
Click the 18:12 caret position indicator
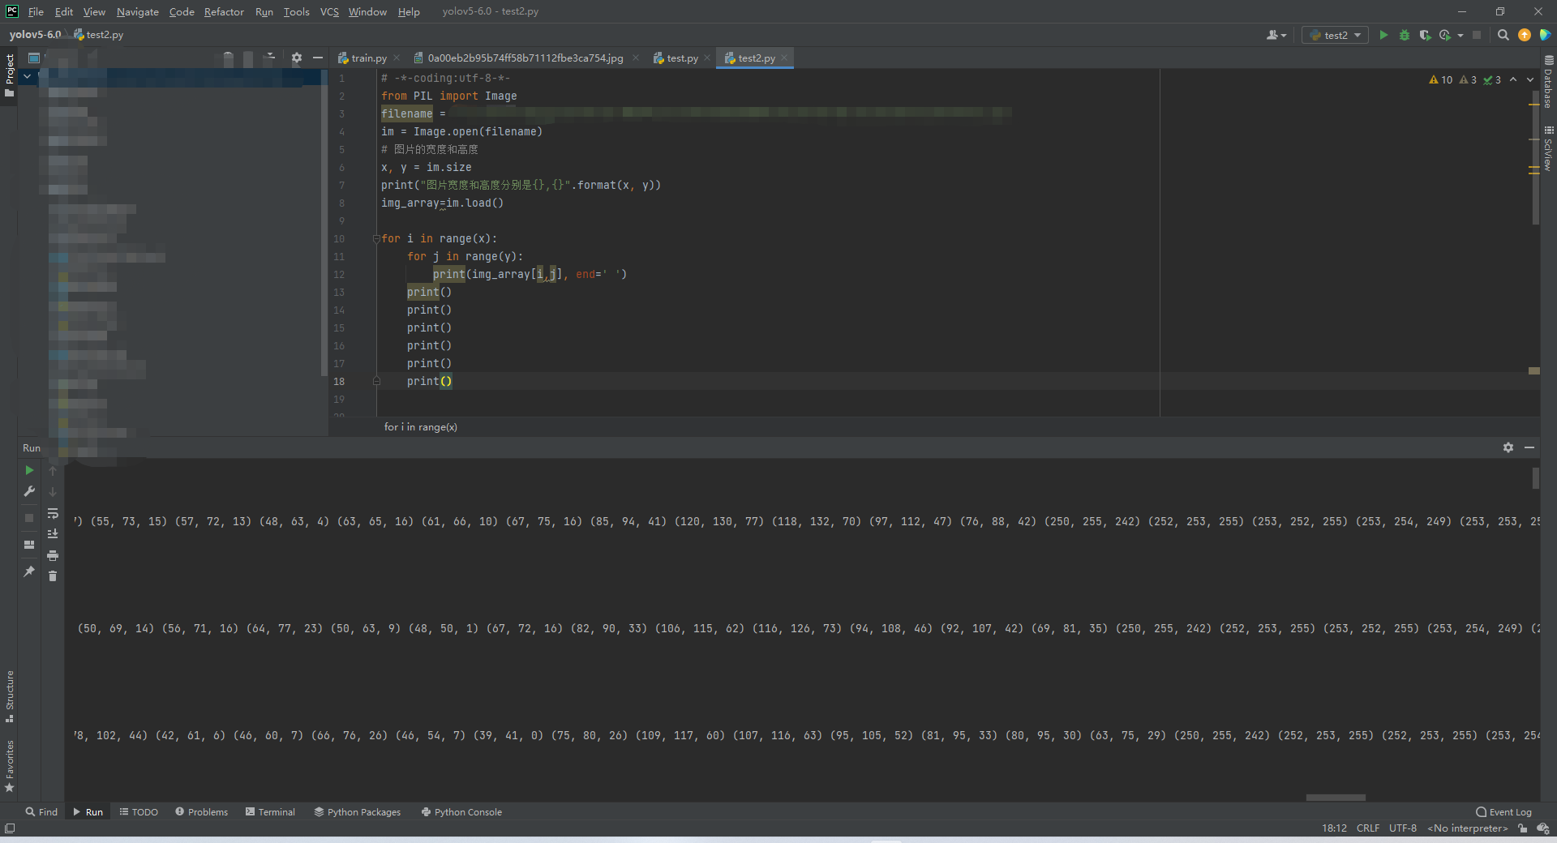click(x=1334, y=828)
